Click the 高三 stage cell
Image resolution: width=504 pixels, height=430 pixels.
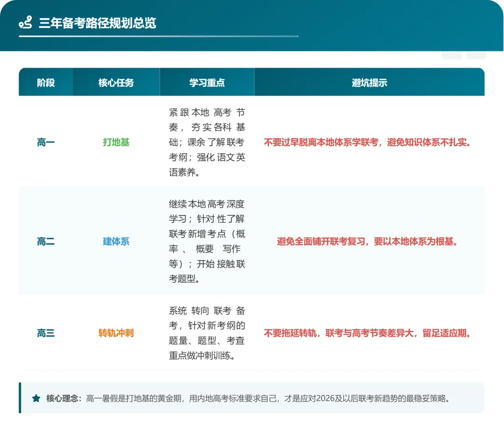46,333
